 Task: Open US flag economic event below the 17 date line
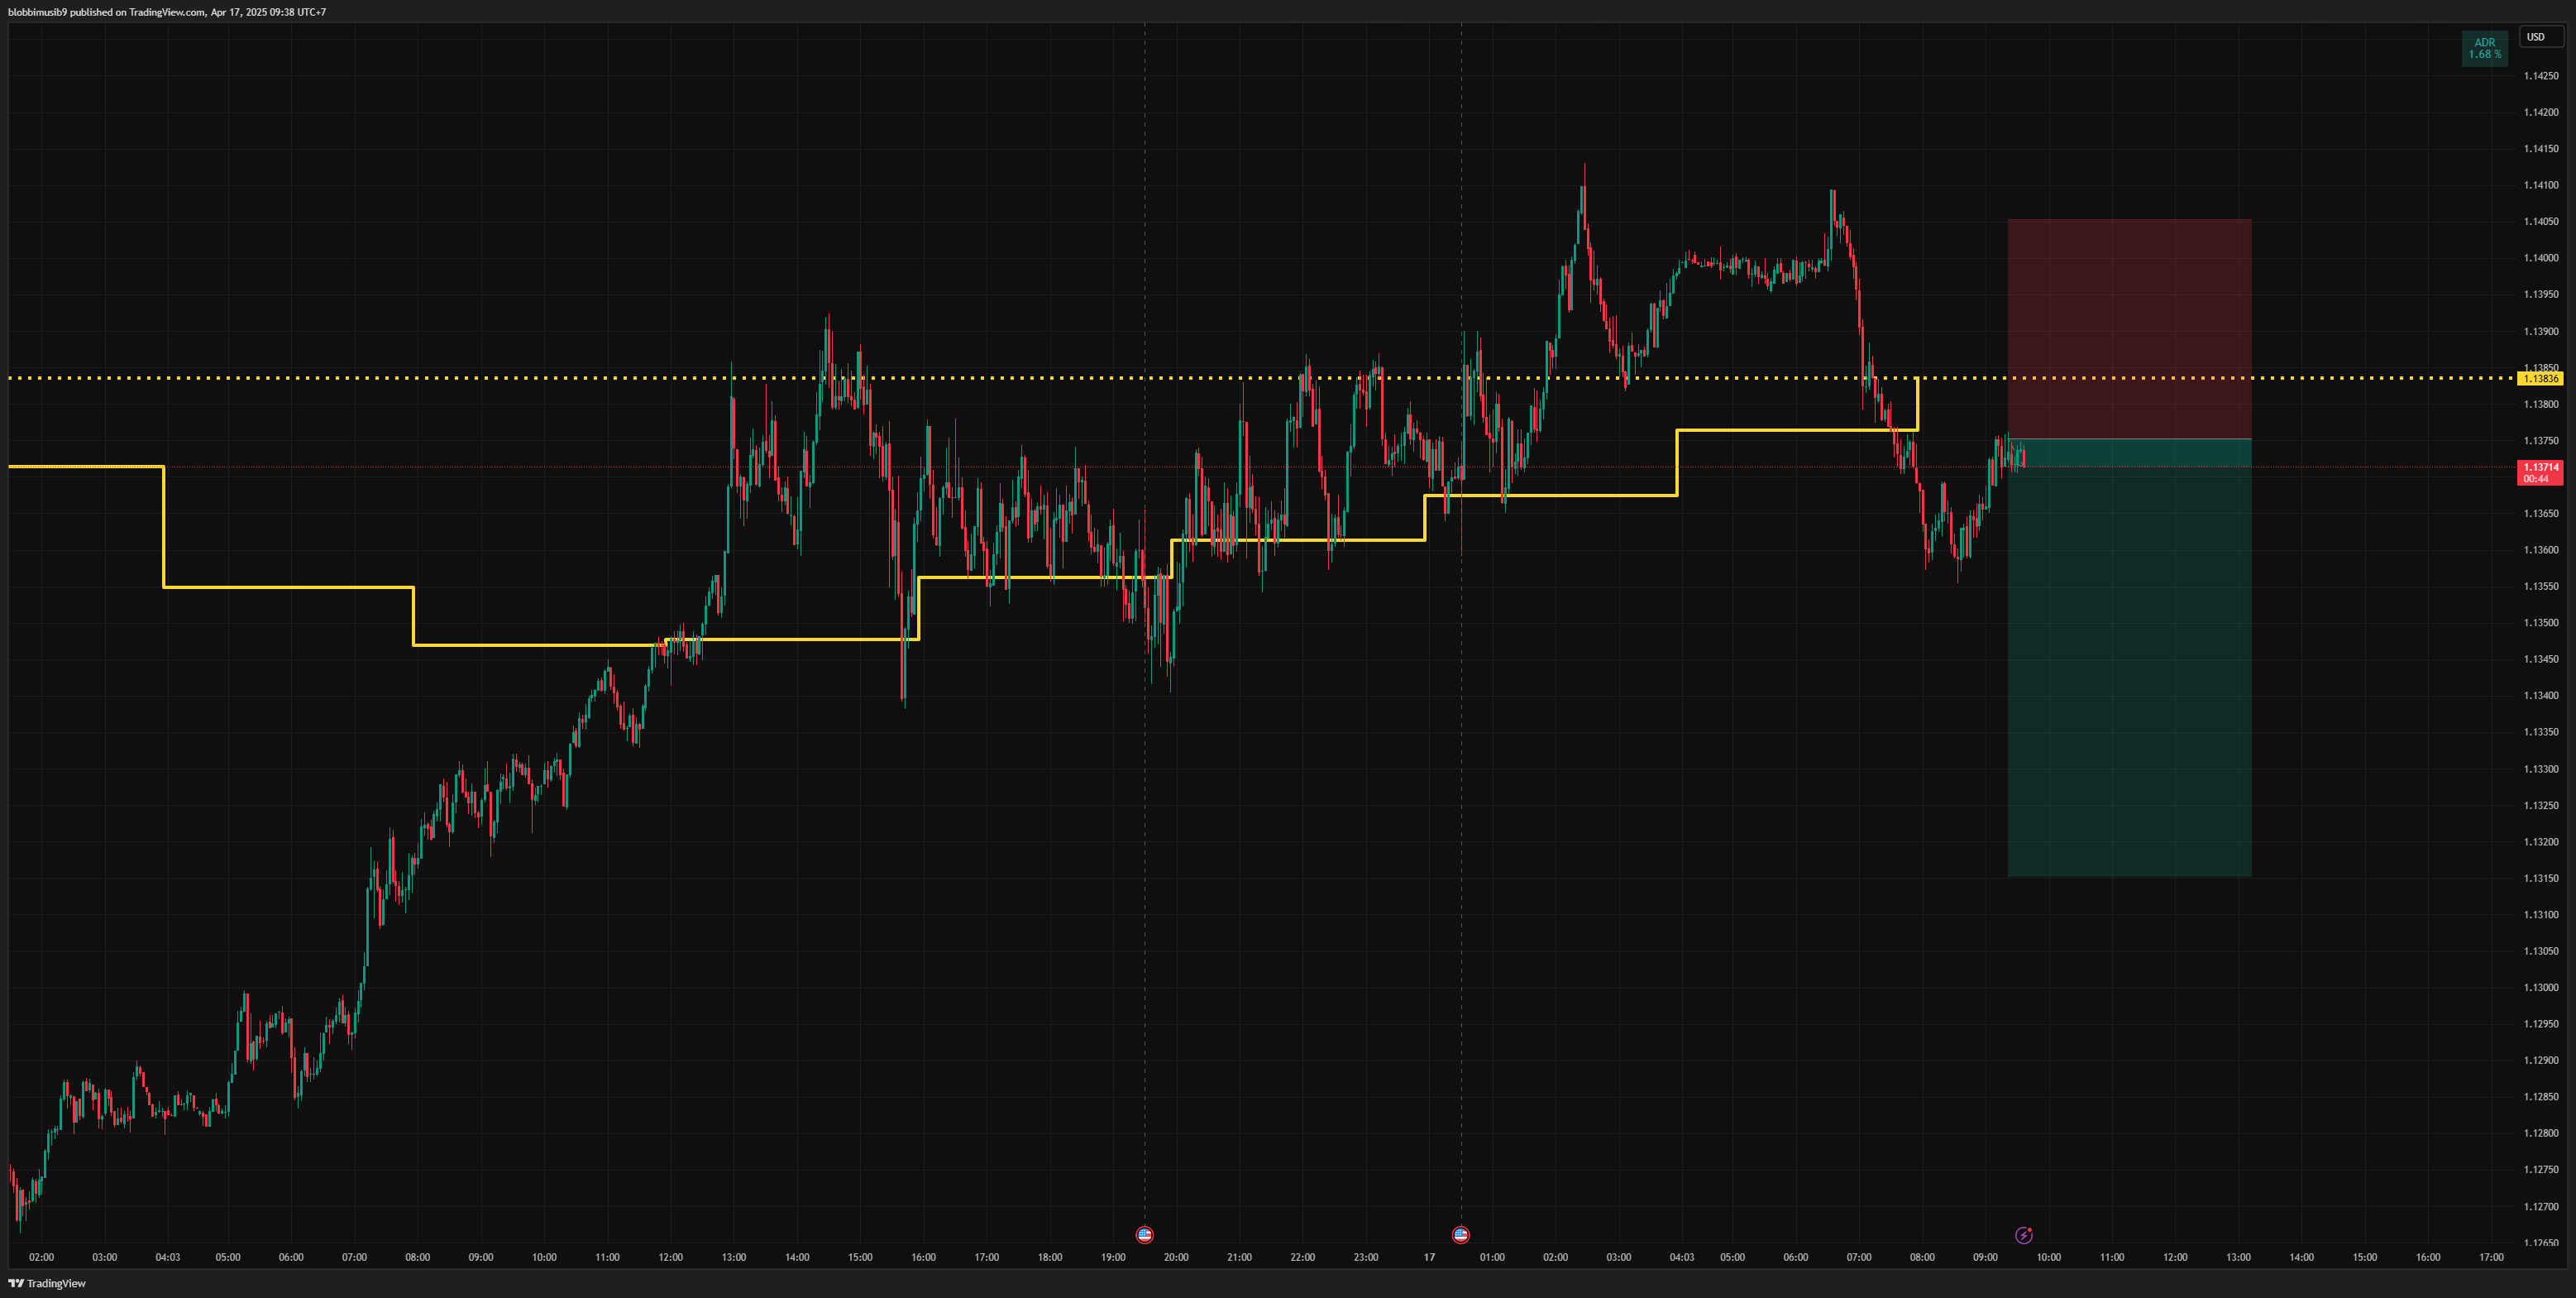tap(1461, 1235)
